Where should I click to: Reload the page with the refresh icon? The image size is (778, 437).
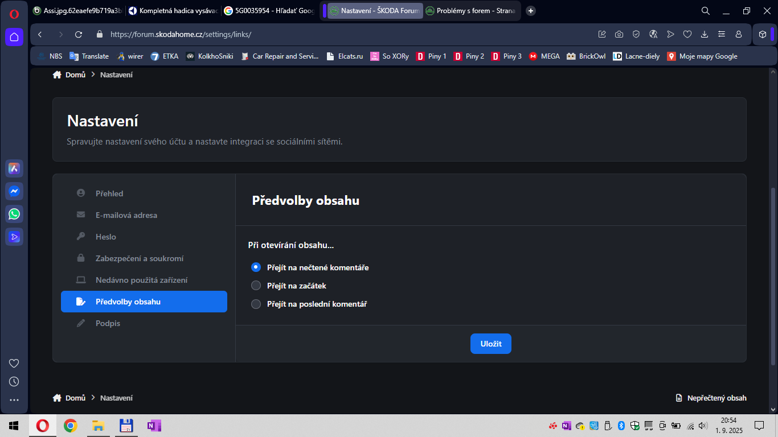coord(79,34)
